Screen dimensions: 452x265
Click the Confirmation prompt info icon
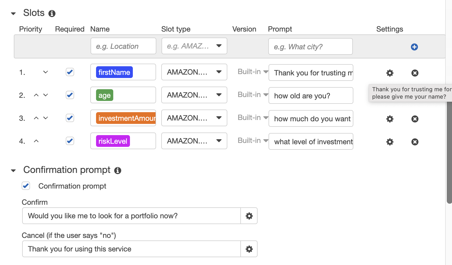tap(118, 170)
